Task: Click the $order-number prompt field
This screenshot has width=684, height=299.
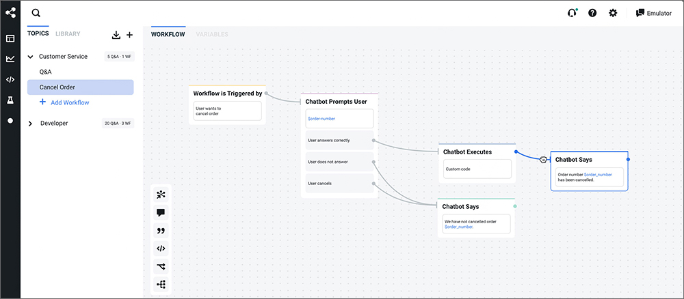Action: [x=339, y=118]
